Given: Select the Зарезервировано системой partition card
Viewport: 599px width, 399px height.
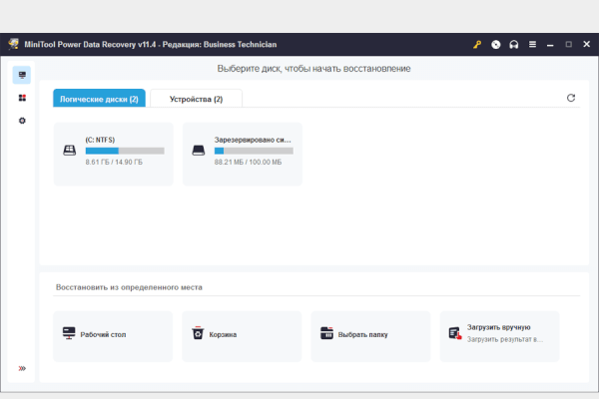Looking at the screenshot, I should pos(243,153).
